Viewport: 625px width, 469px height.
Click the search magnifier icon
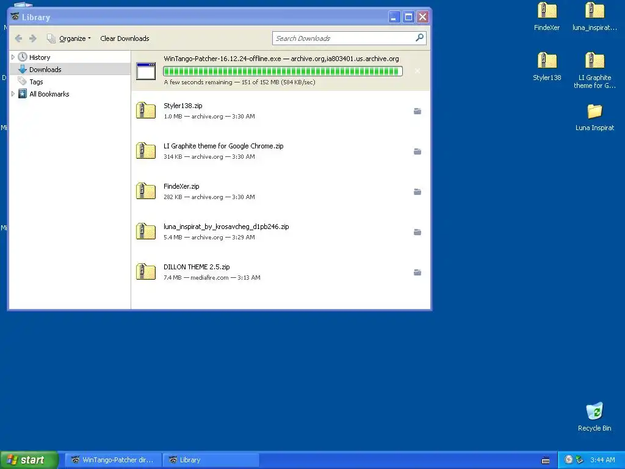click(x=419, y=38)
